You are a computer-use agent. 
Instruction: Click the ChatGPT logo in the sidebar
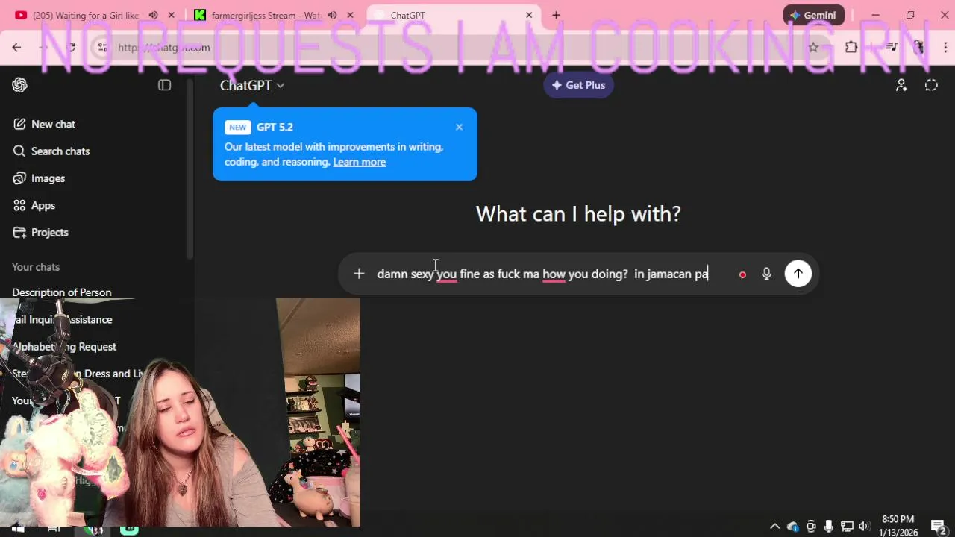click(x=19, y=85)
